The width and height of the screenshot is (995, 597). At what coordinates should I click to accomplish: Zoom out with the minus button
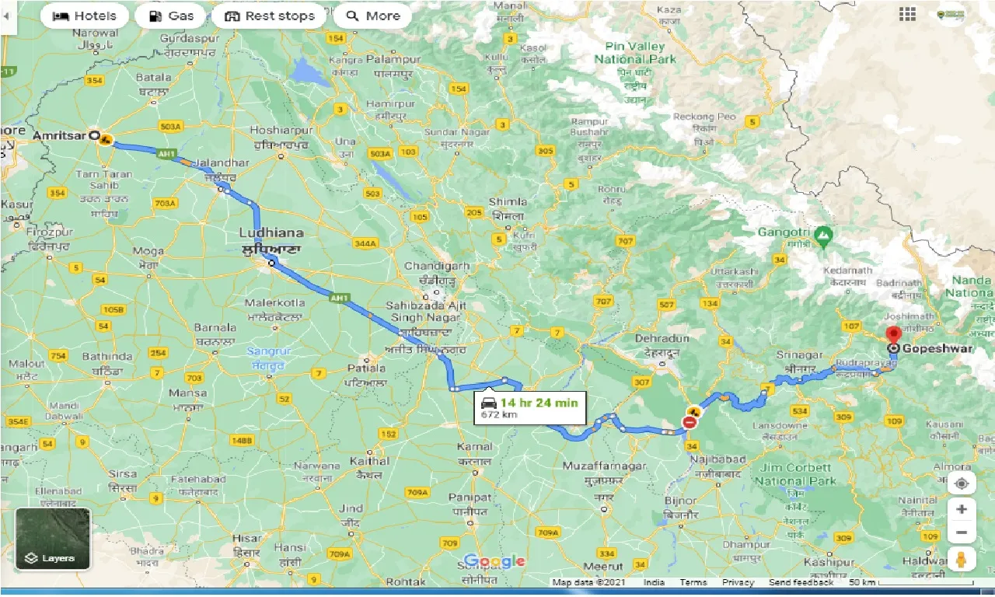962,532
